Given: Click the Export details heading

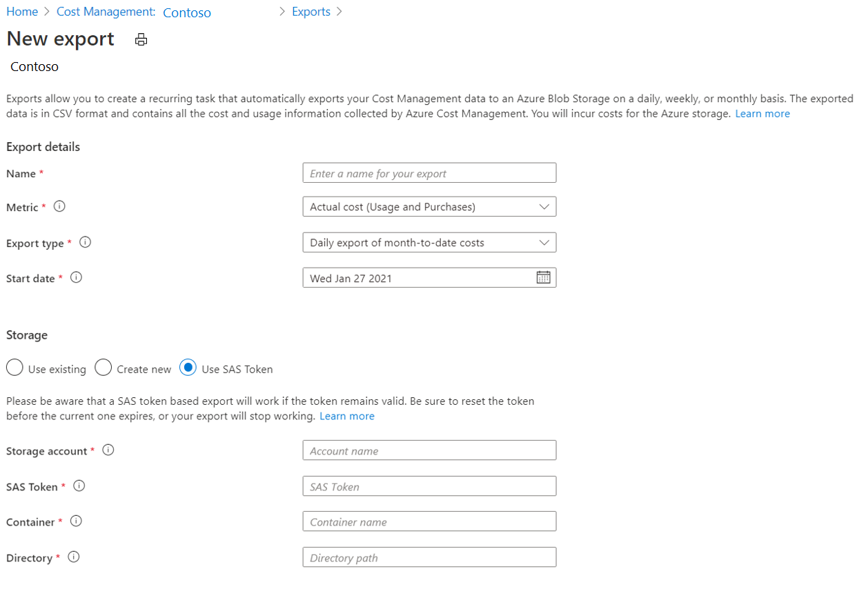Looking at the screenshot, I should 43,147.
